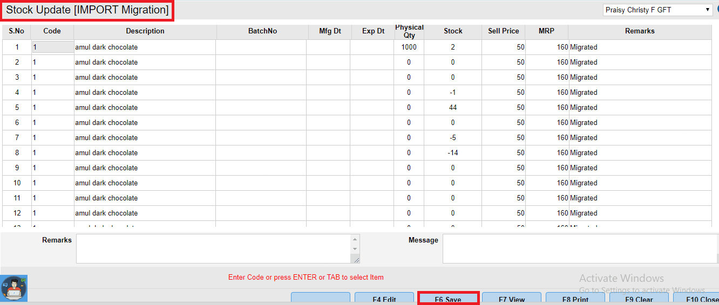Image resolution: width=719 pixels, height=305 pixels.
Task: Select Physical Qty value 1000 in row 1
Action: point(409,47)
